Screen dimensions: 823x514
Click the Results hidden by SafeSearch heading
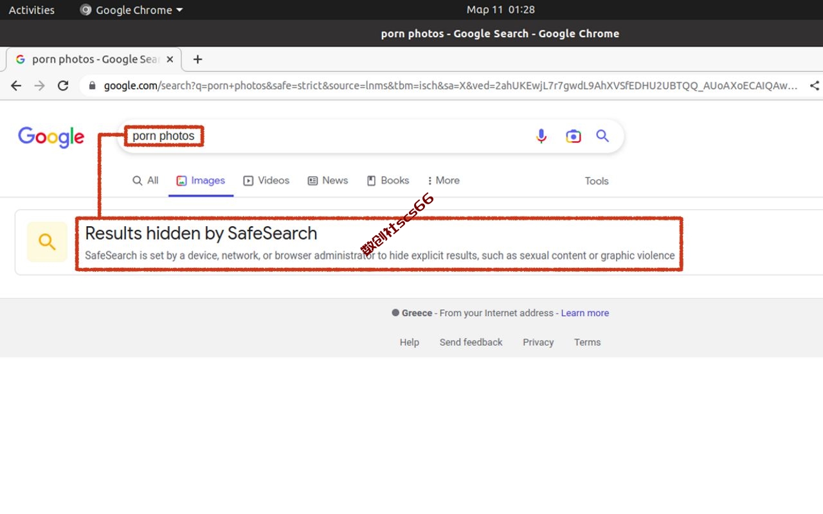pos(201,233)
